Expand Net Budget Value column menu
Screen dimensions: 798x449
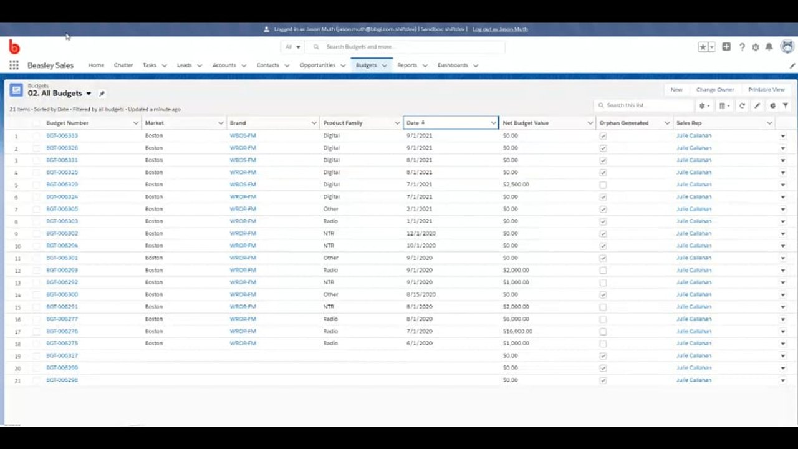[x=590, y=123]
